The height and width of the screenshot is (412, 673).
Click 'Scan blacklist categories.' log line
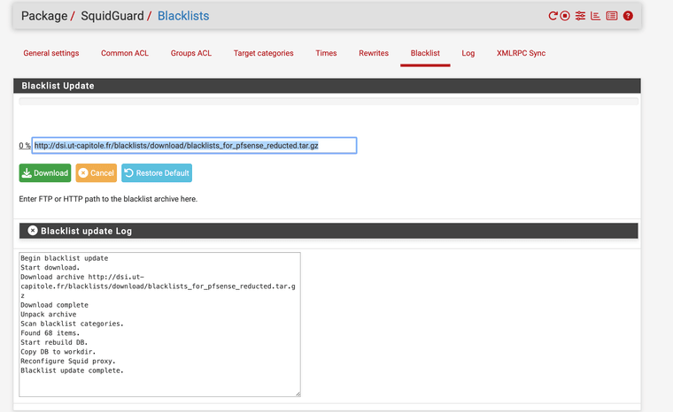[72, 324]
